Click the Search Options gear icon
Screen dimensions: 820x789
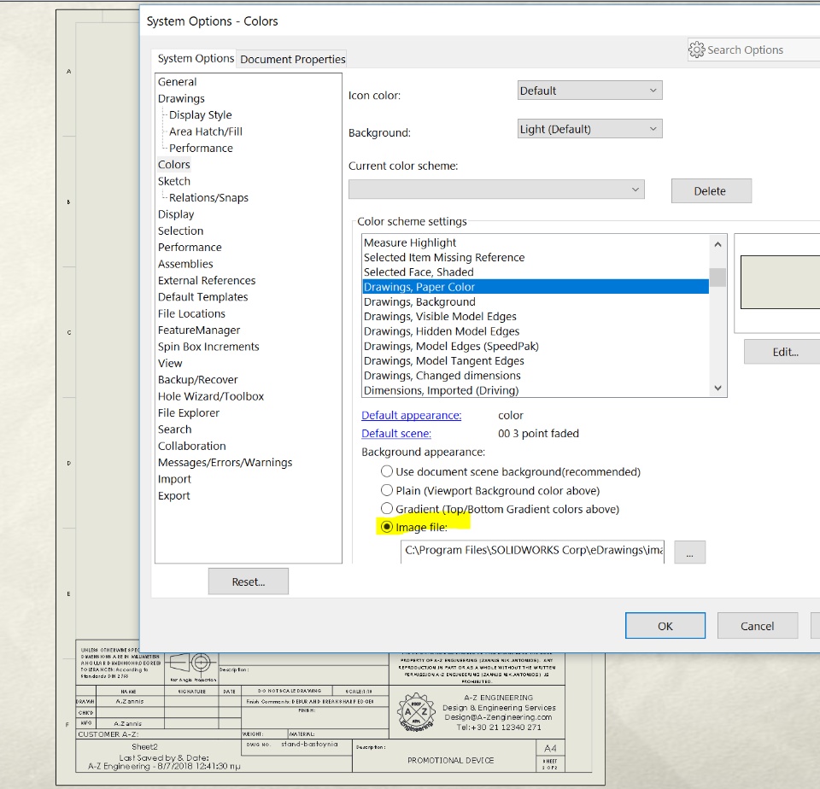[696, 50]
